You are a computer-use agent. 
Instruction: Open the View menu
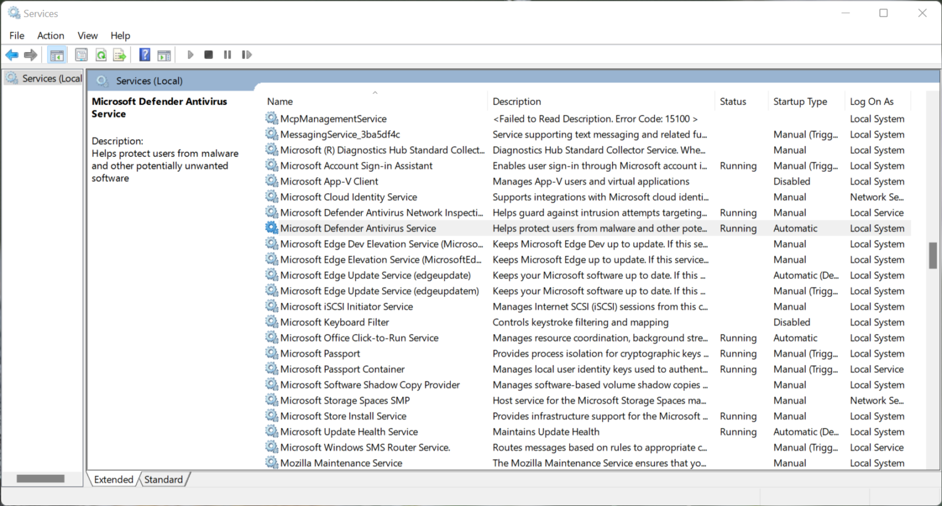87,36
